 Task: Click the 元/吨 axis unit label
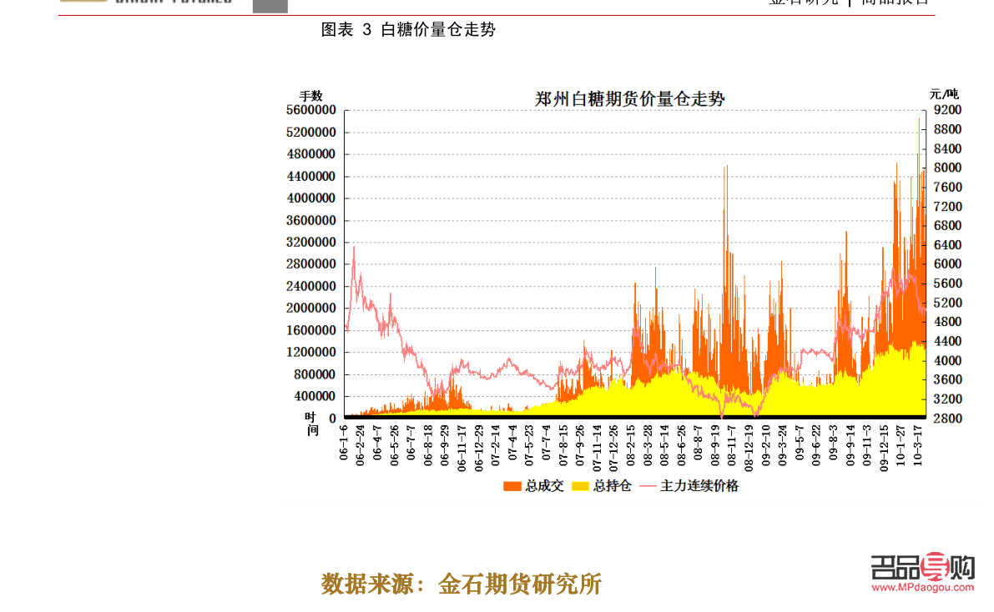945,94
